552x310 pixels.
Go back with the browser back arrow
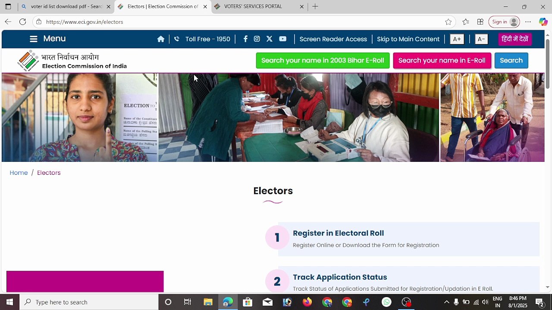pos(8,22)
